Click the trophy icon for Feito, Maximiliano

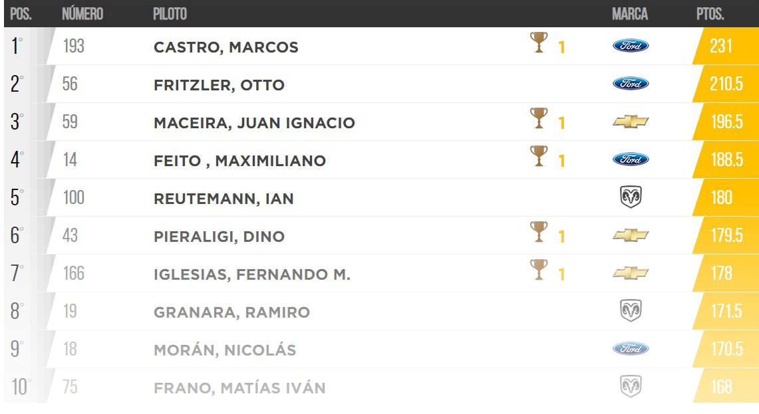click(x=539, y=157)
